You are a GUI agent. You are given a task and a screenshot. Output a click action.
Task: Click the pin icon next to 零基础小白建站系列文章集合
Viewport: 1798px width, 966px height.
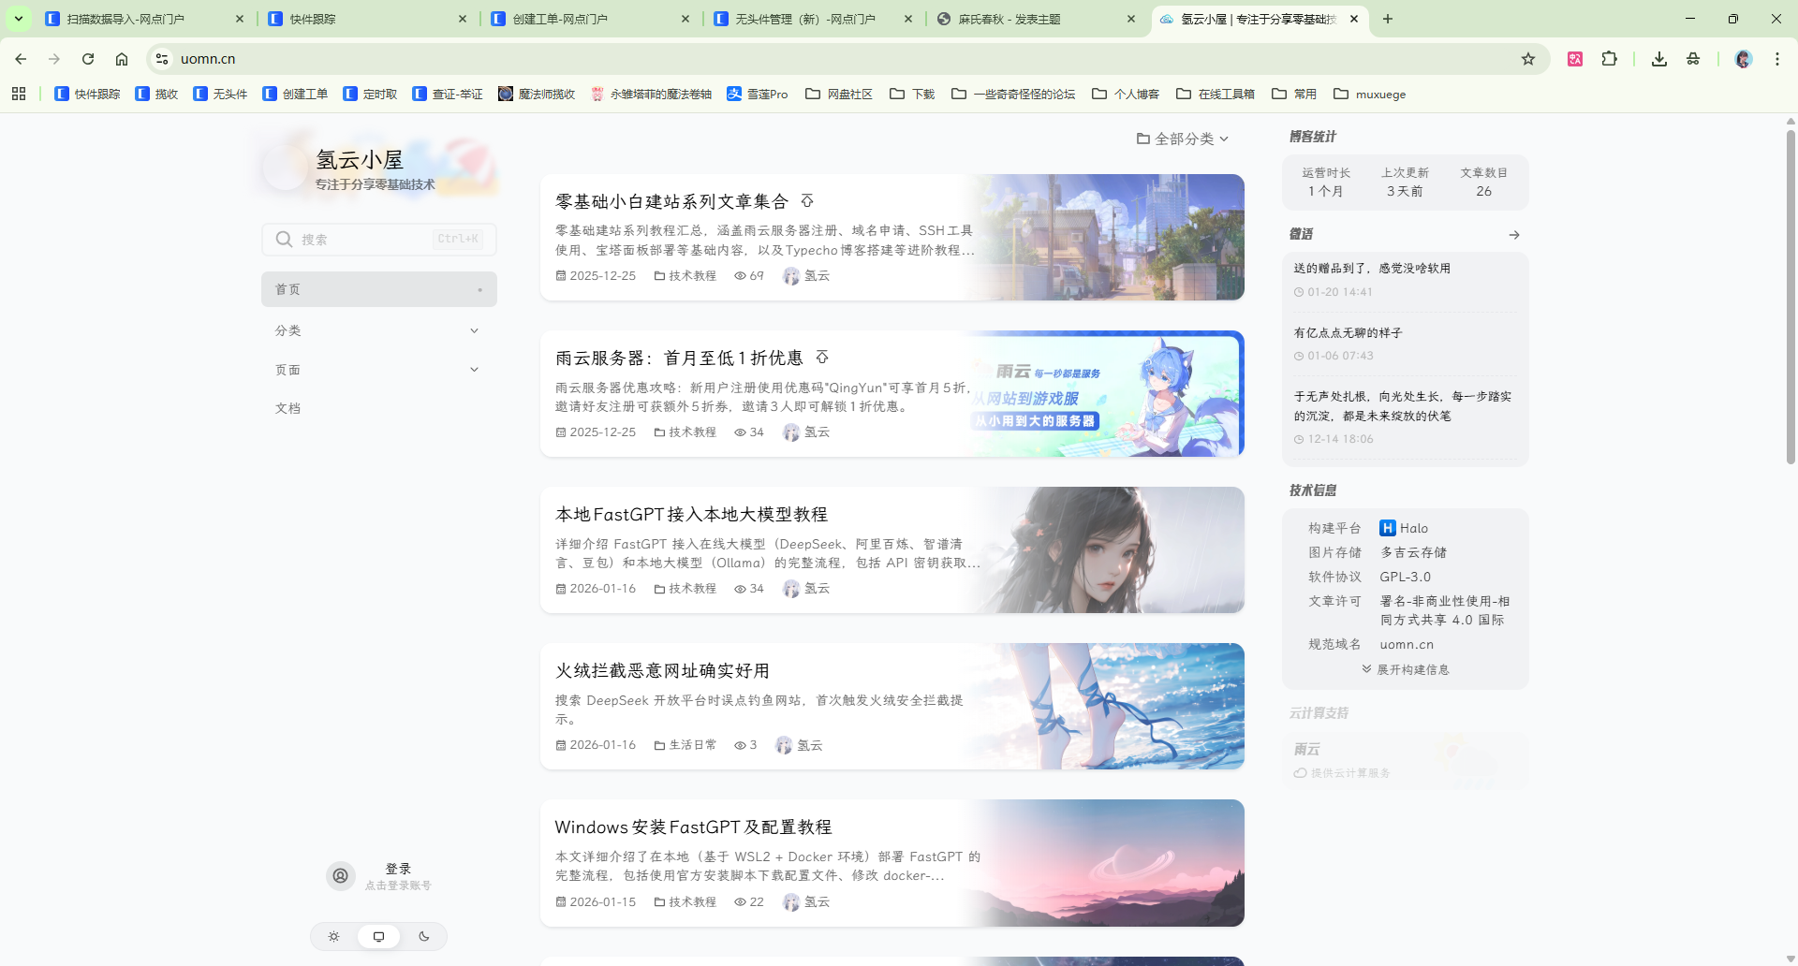(808, 201)
